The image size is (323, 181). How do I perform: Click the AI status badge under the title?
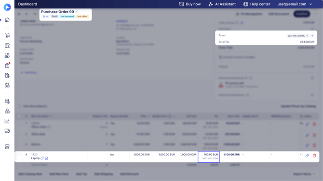pos(46,16)
